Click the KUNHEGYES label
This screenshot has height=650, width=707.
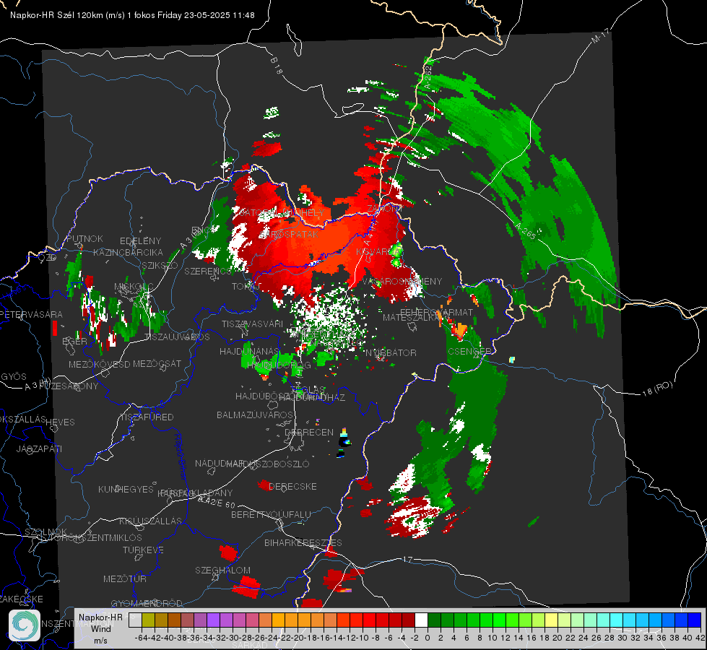tap(126, 490)
